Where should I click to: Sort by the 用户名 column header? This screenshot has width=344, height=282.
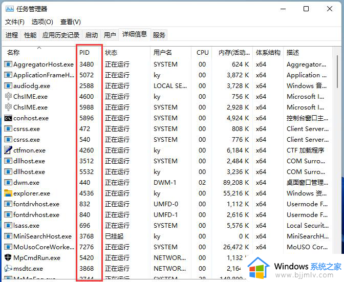pos(171,52)
